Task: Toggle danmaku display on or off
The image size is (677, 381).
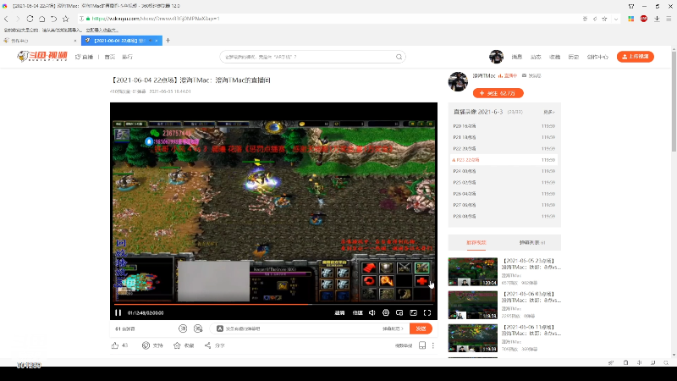Action: click(183, 329)
